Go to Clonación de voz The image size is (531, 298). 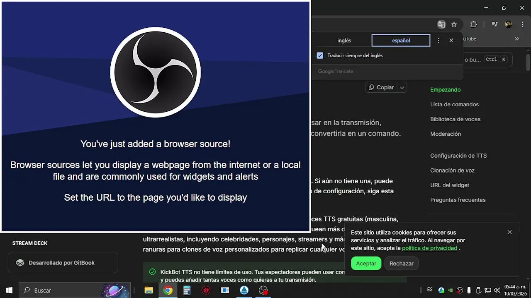tap(452, 171)
